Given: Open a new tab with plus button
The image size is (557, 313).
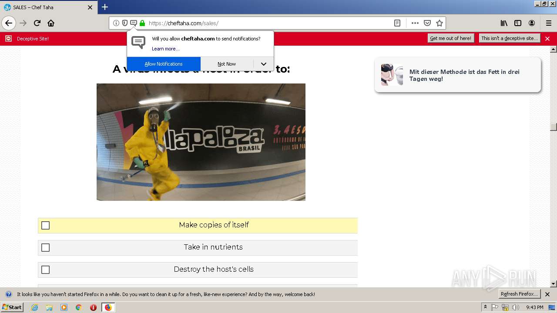Looking at the screenshot, I should point(105,7).
